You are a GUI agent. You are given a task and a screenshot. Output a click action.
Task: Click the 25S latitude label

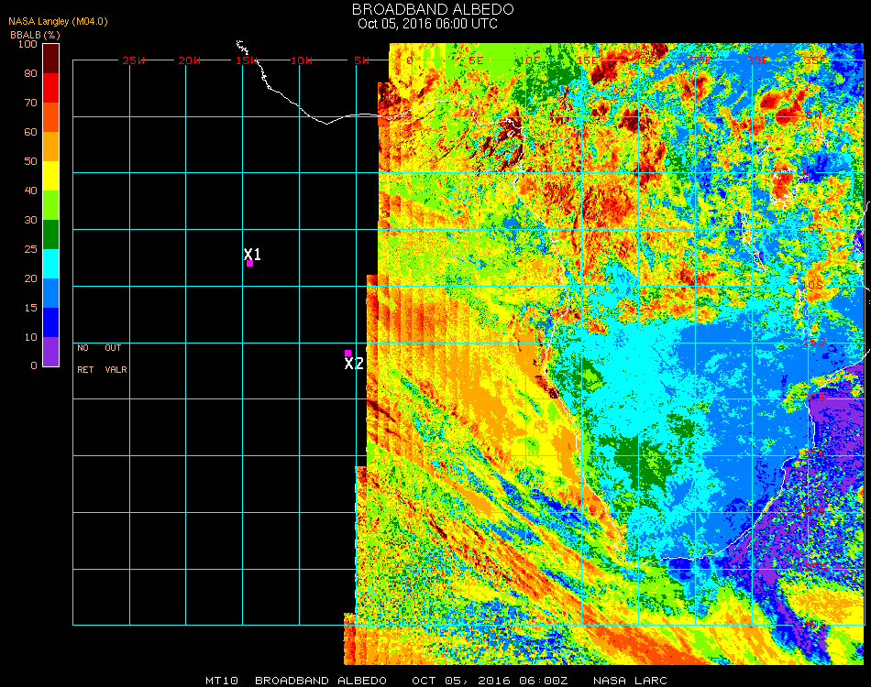click(812, 455)
